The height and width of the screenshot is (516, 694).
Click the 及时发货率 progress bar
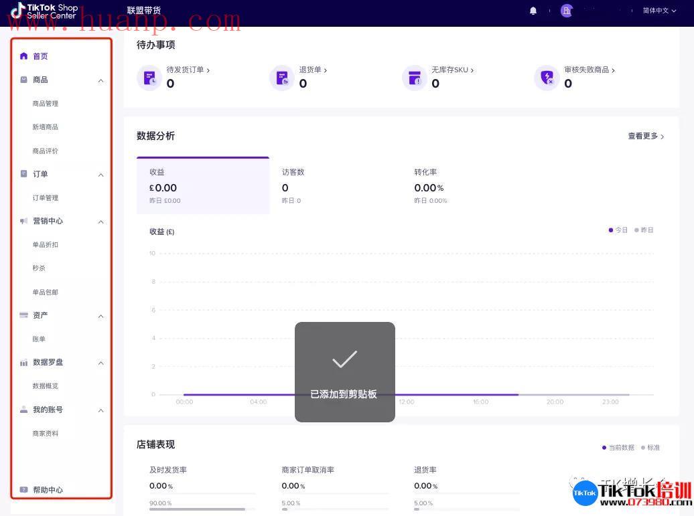pyautogui.click(x=202, y=509)
